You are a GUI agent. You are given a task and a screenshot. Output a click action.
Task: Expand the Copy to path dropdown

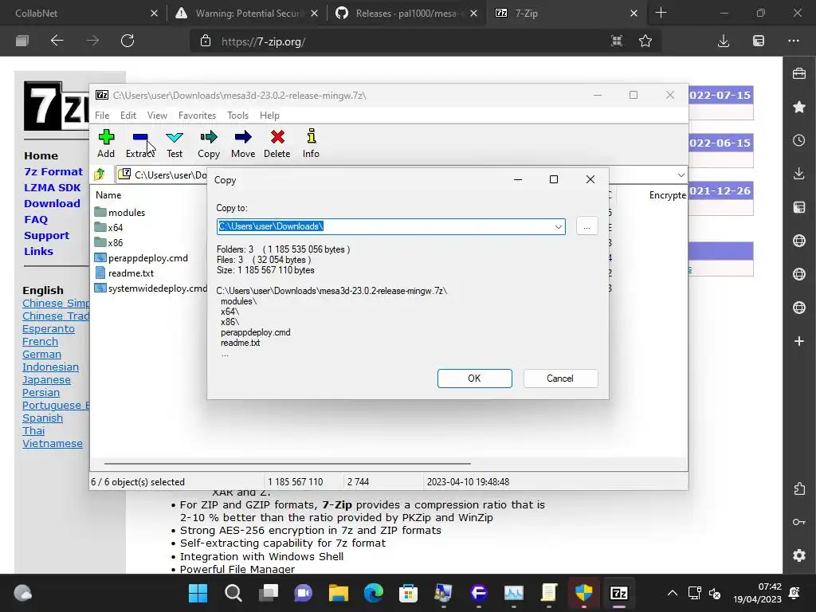point(558,227)
